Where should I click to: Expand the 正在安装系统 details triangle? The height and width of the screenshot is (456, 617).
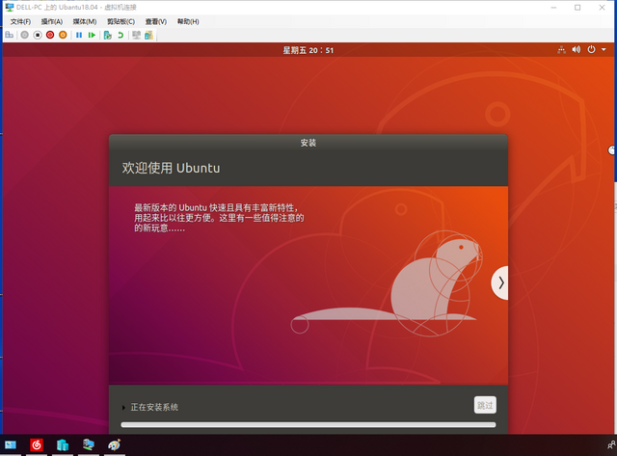[x=123, y=408]
